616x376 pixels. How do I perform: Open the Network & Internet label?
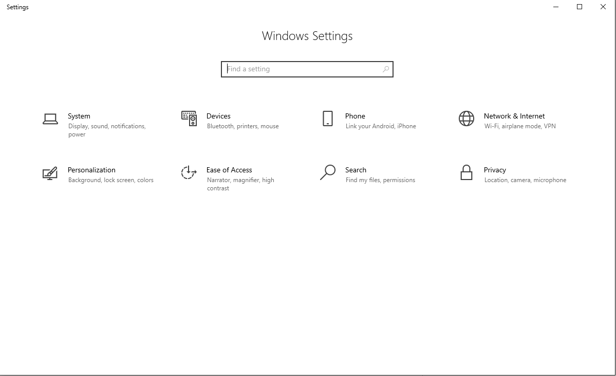514,116
